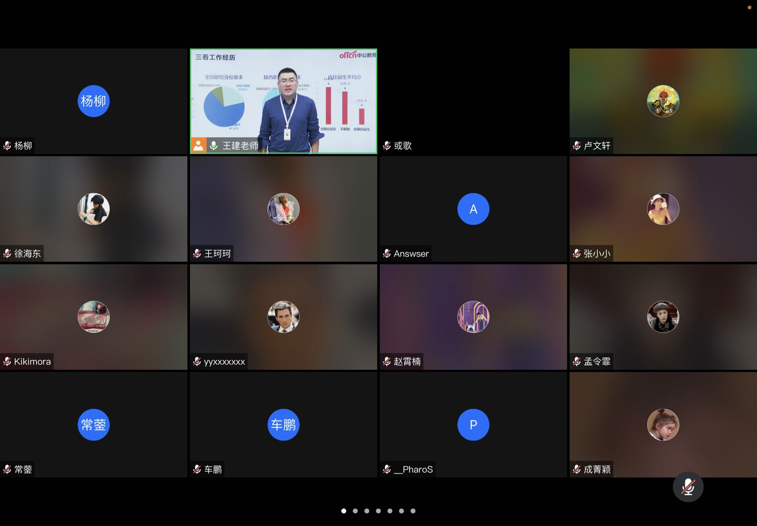
Task: Click muted mic icon beside Answser
Action: click(x=387, y=254)
